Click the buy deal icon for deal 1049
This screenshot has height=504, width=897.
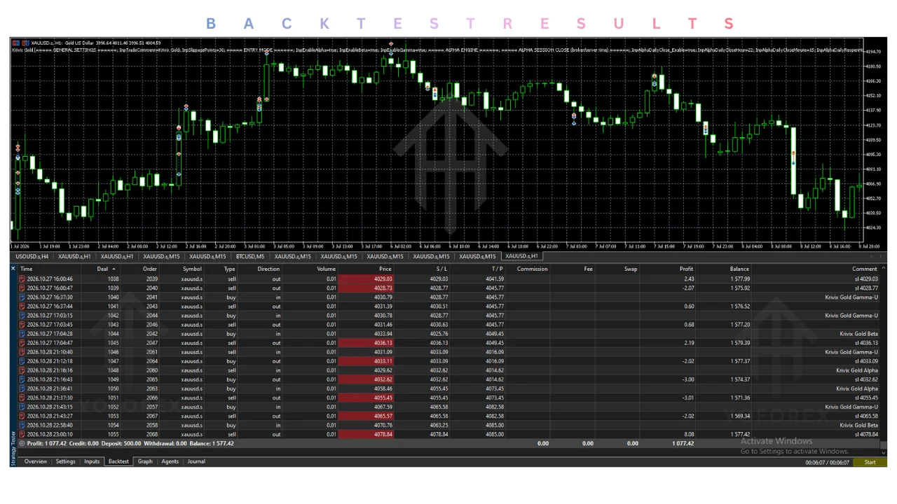[x=22, y=379]
